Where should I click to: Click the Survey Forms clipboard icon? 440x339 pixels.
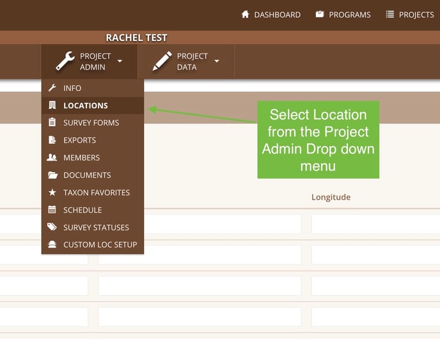pyautogui.click(x=52, y=122)
